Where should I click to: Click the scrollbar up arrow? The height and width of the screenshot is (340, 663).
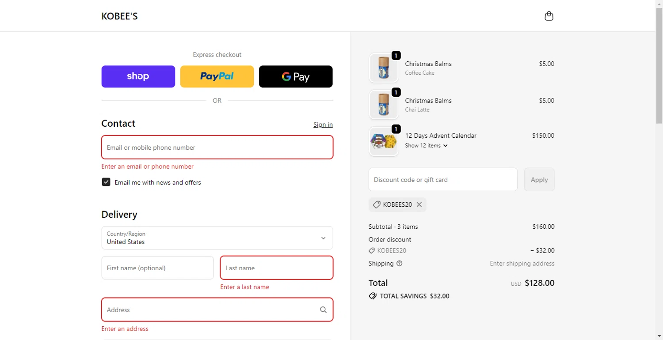(x=659, y=4)
